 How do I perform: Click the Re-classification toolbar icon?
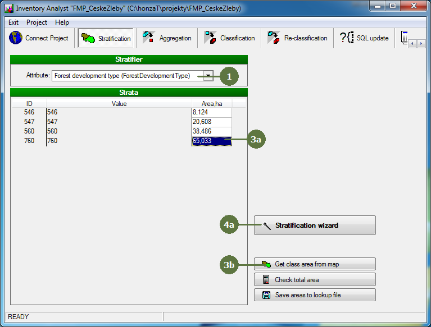(x=274, y=38)
